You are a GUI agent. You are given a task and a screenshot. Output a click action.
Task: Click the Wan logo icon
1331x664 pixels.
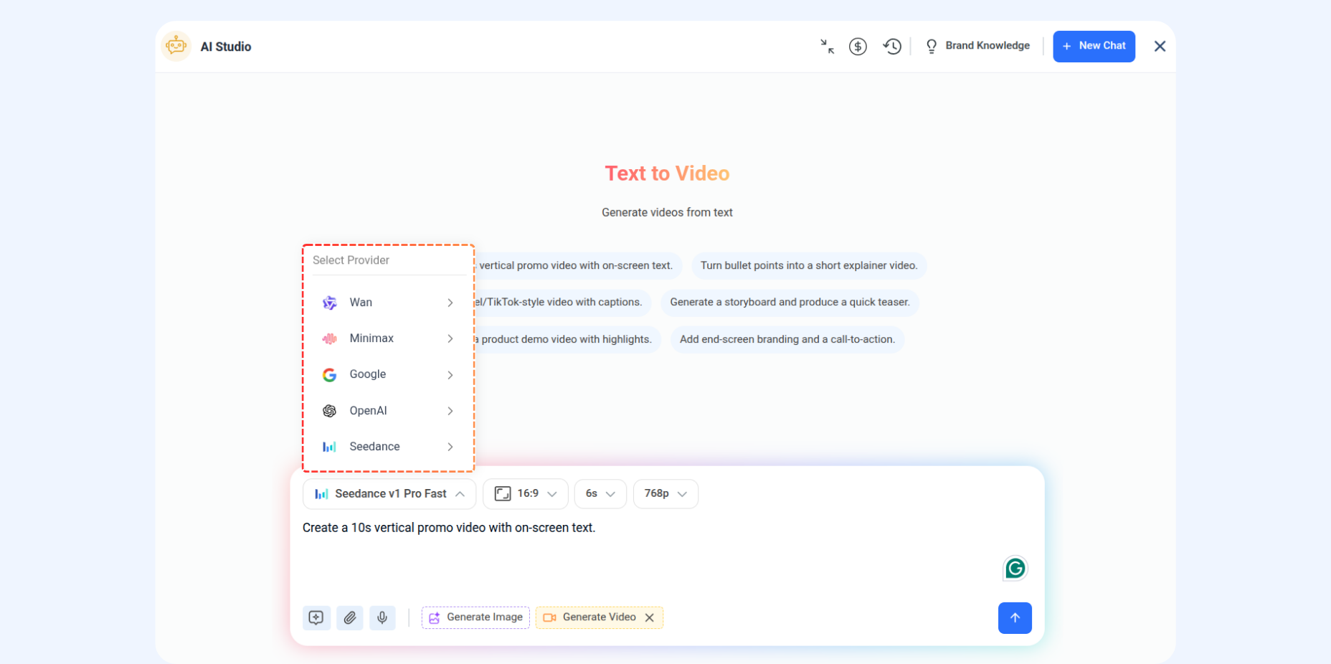[x=330, y=303]
